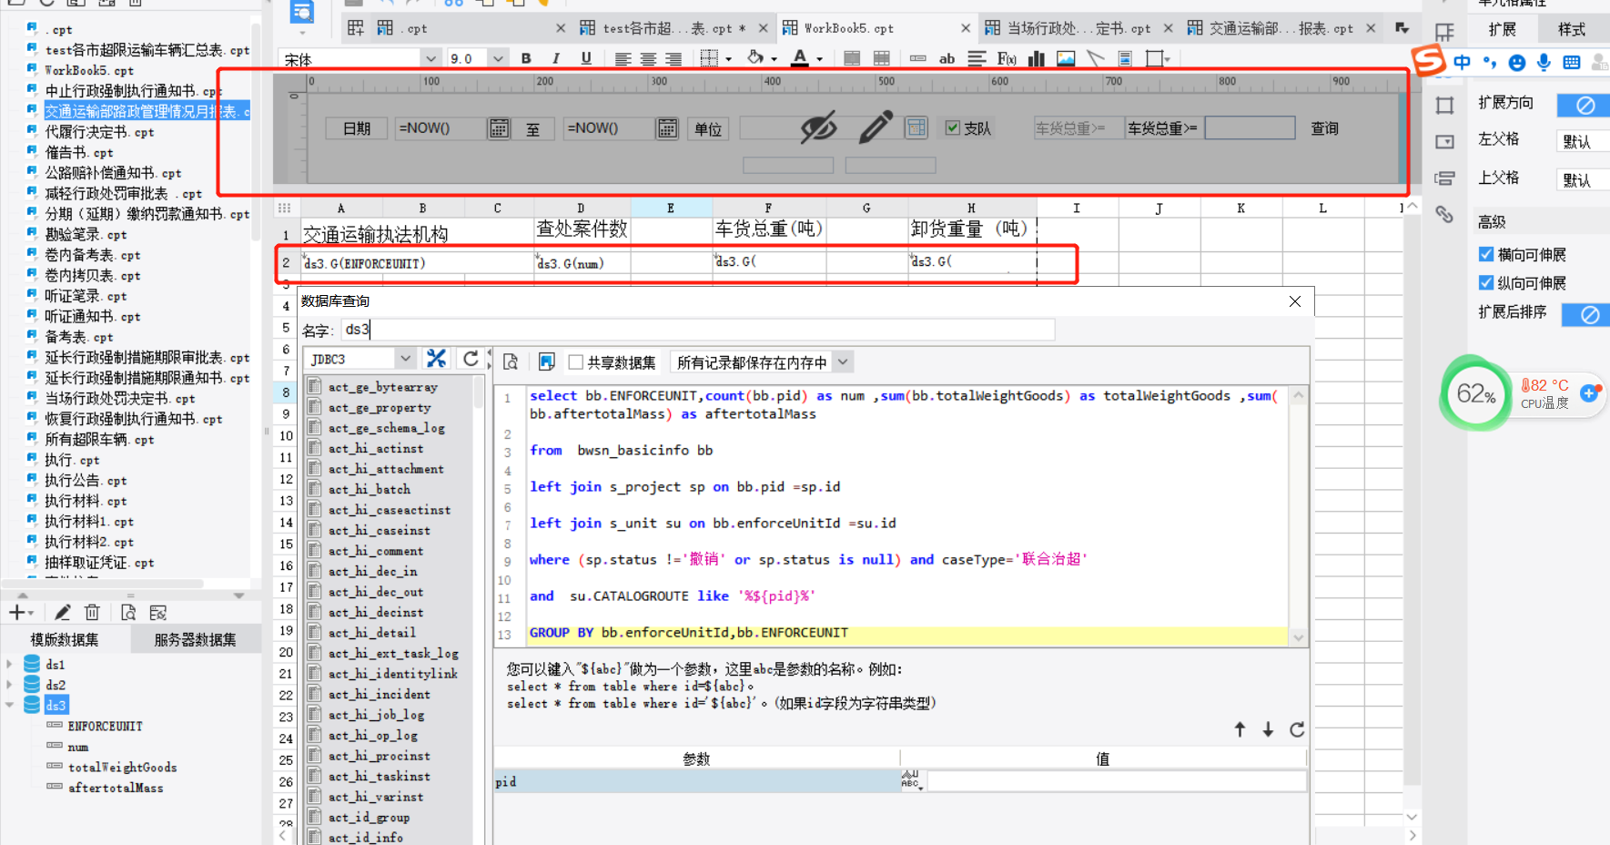1610x845 pixels.
Task: Open the font size dropdown showing 9.0
Action: (498, 58)
